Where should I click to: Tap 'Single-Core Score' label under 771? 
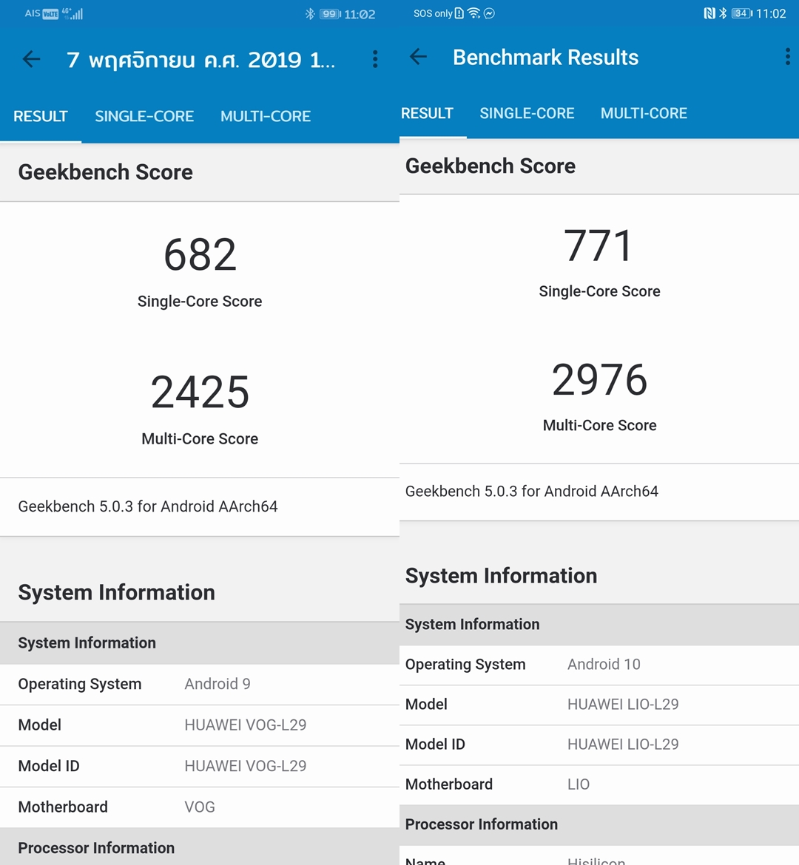pyautogui.click(x=600, y=291)
